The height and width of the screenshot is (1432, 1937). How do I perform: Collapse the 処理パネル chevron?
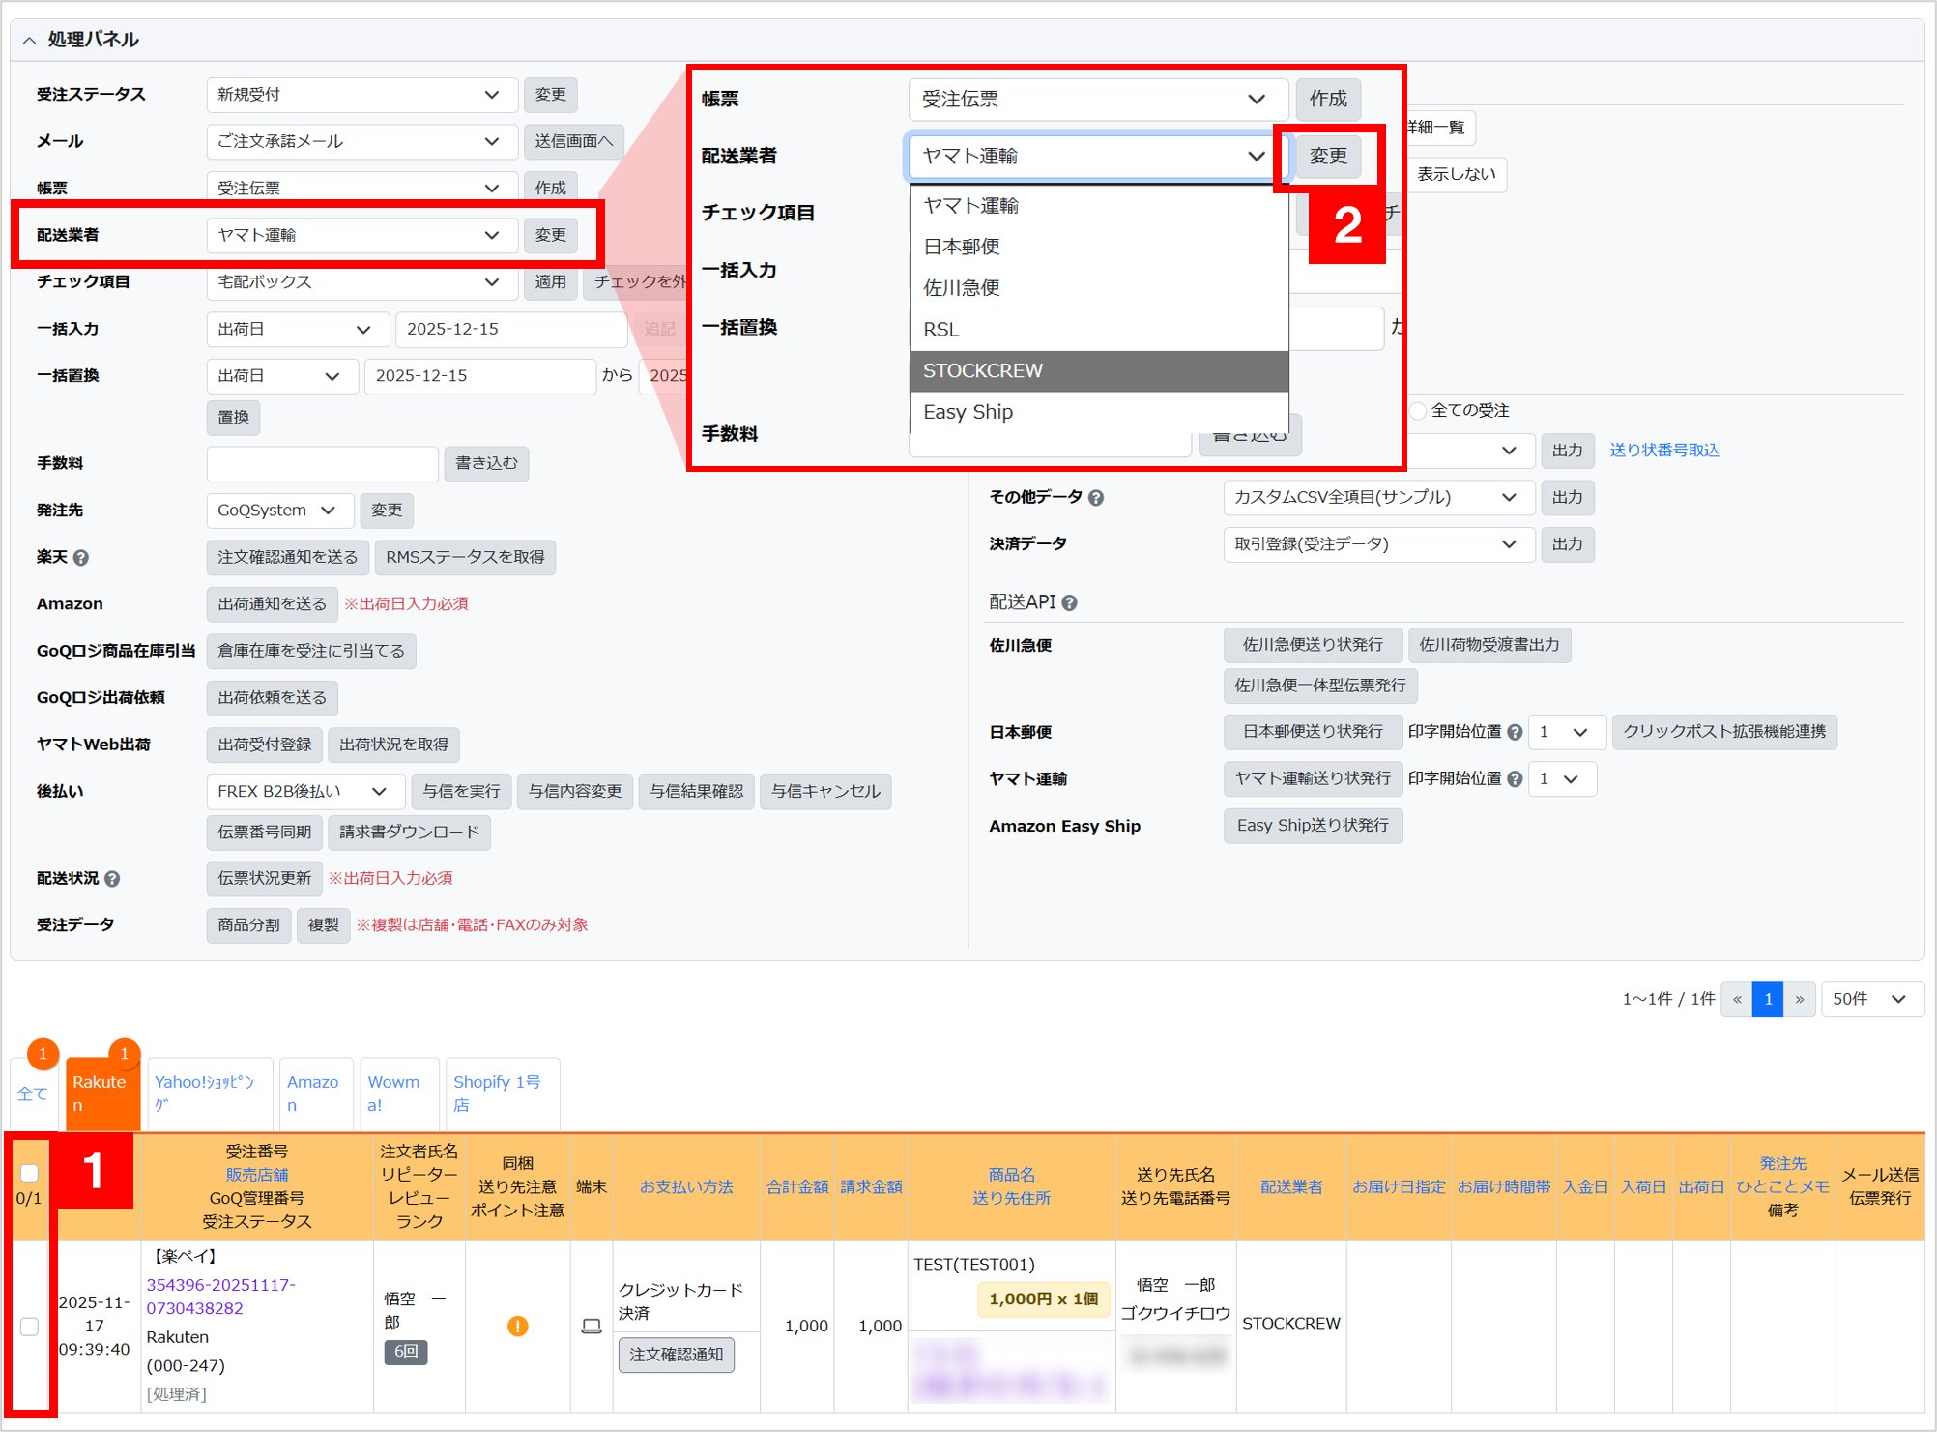click(29, 40)
